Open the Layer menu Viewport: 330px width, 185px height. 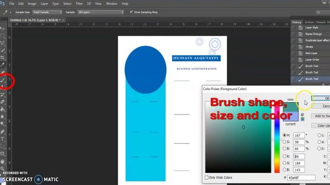[44, 4]
